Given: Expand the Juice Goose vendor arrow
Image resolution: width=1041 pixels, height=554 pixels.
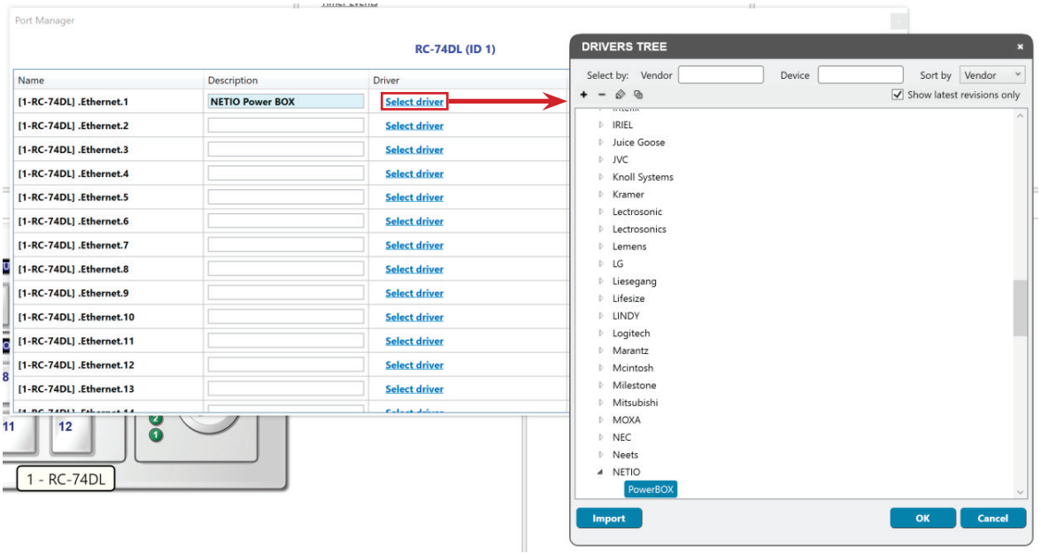Looking at the screenshot, I should [600, 142].
